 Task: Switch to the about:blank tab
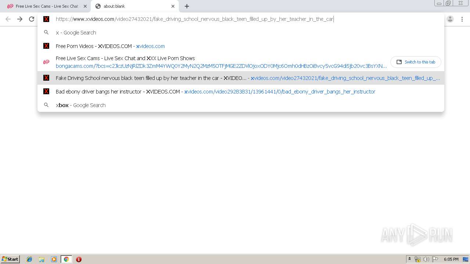135,6
